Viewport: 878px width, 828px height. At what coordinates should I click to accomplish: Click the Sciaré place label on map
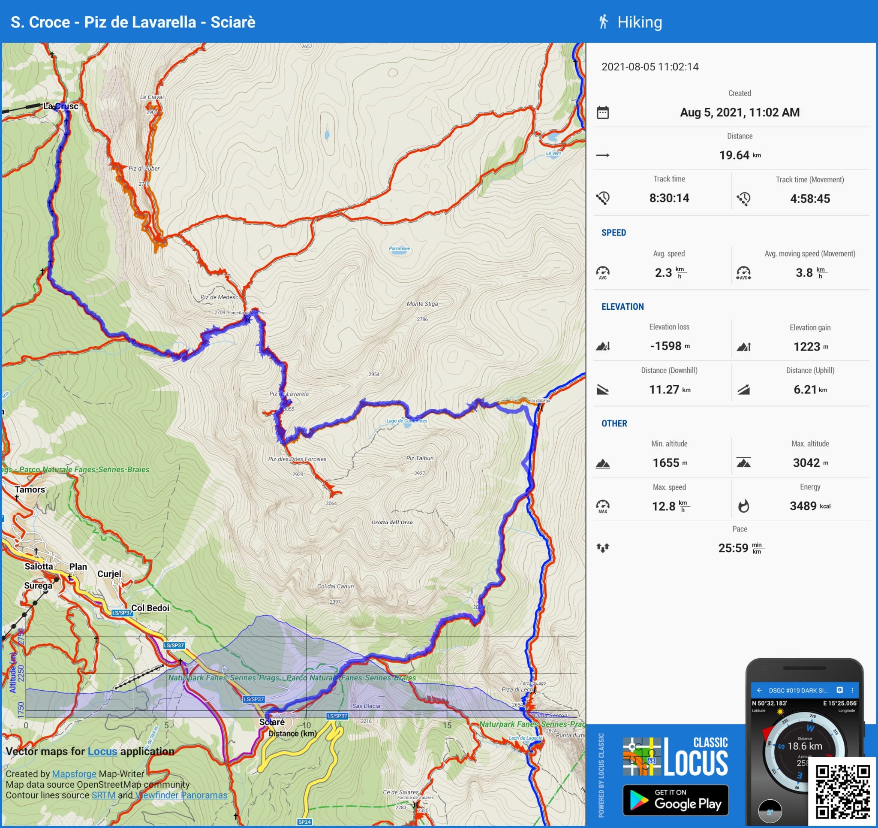[272, 722]
